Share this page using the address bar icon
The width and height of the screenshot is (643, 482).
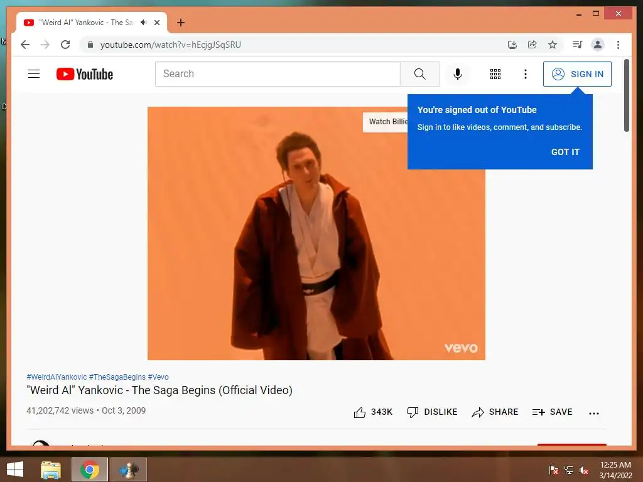(532, 45)
